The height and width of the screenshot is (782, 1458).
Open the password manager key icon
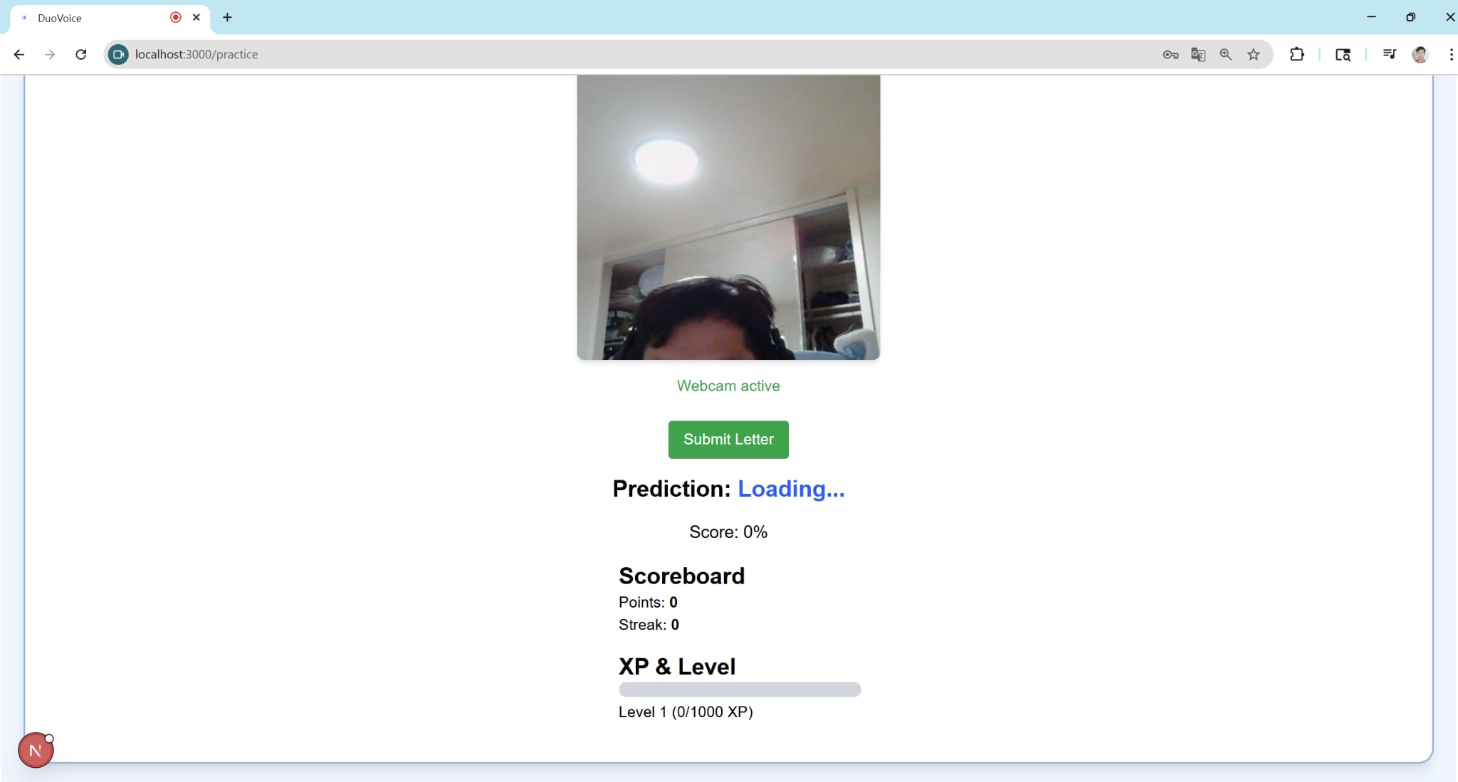click(1170, 54)
